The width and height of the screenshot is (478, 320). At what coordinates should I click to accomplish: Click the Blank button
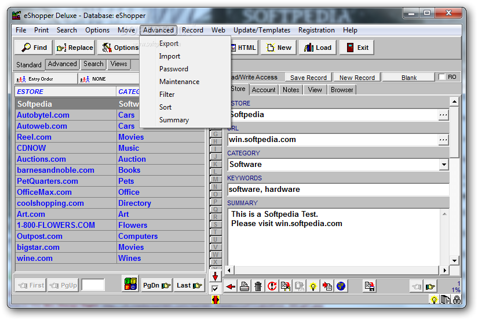pos(409,78)
